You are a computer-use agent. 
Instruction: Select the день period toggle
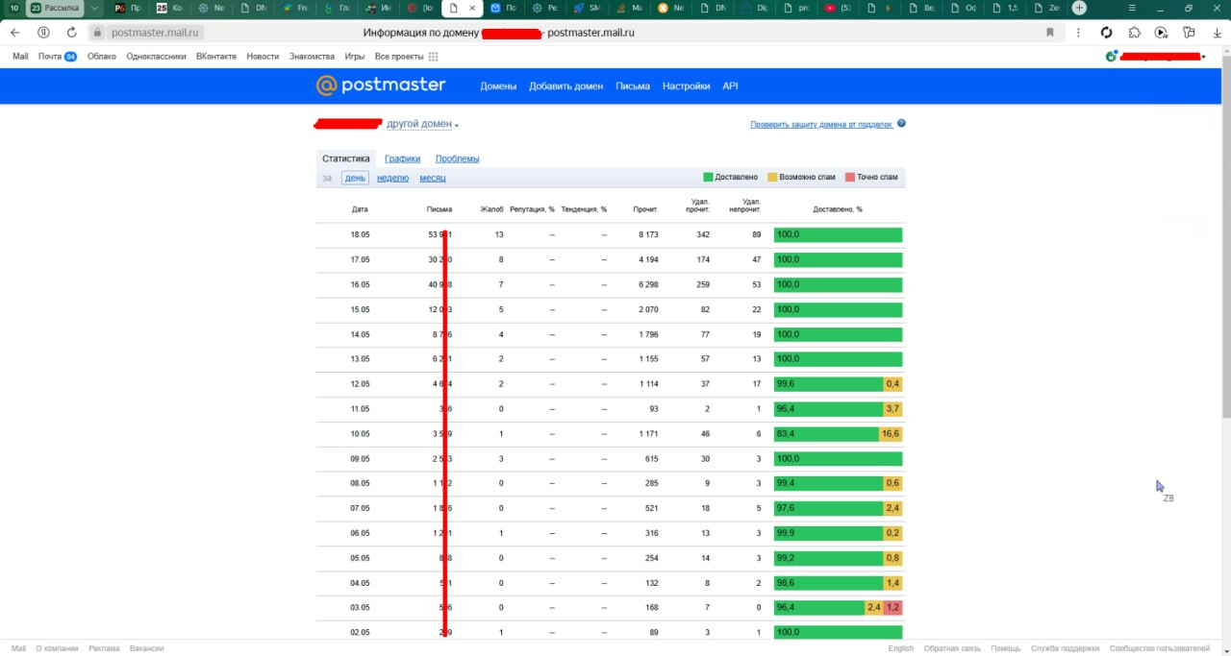click(355, 178)
